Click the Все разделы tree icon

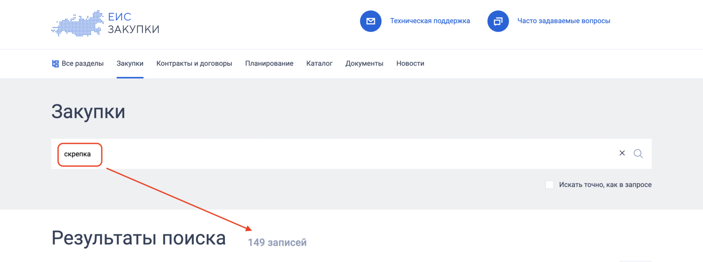(x=55, y=64)
